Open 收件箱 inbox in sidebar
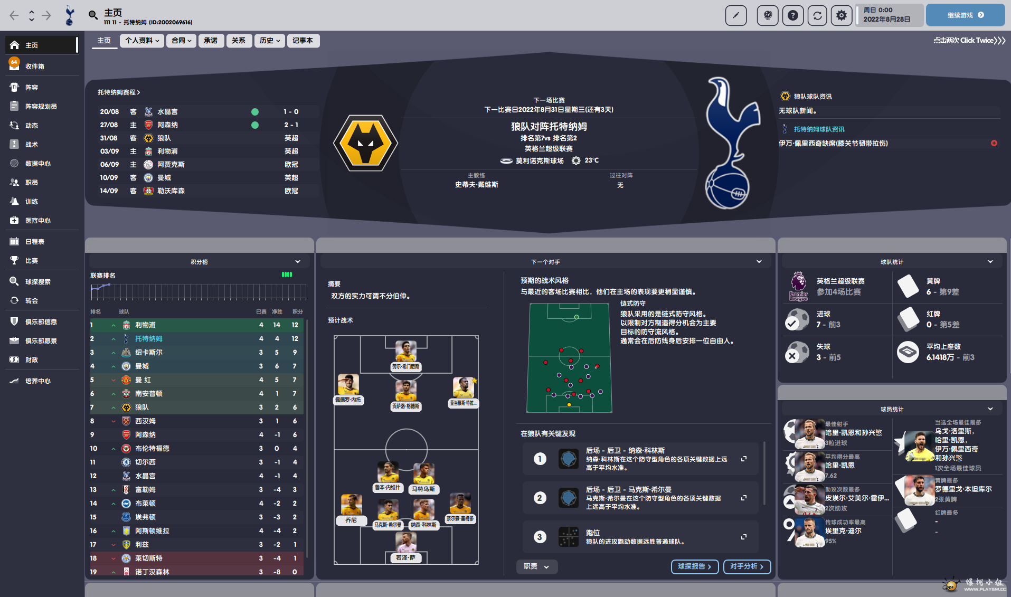 (42, 66)
